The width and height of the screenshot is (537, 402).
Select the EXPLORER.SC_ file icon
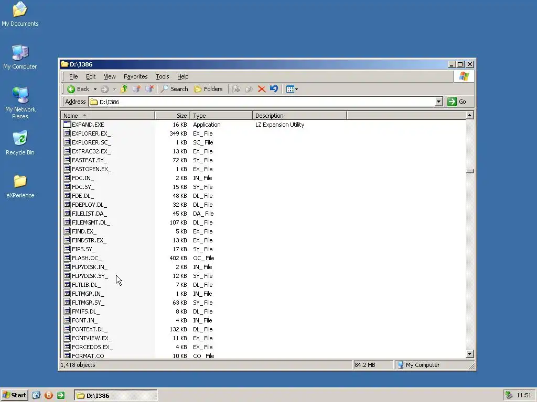pos(67,142)
